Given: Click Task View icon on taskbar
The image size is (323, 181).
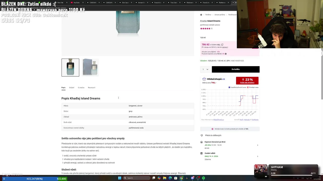Looking at the screenshot, I should (153, 178).
